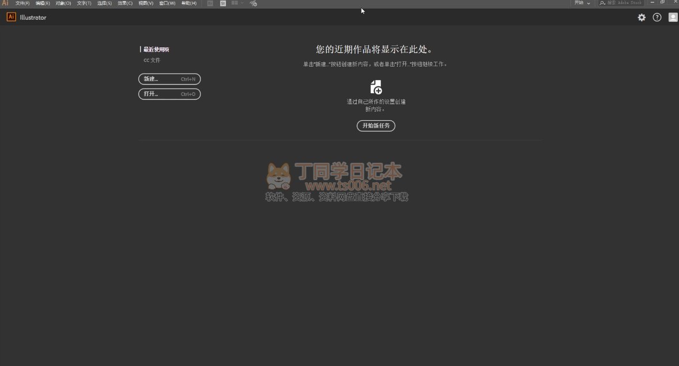Open the user account profile icon
The width and height of the screenshot is (679, 366).
pyautogui.click(x=673, y=17)
